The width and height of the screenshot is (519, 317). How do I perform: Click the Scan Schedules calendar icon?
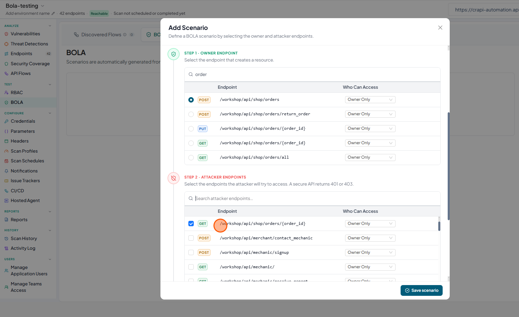(x=6, y=161)
